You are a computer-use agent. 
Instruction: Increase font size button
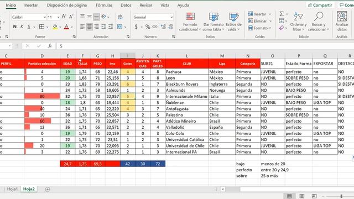pyautogui.click(x=64, y=17)
